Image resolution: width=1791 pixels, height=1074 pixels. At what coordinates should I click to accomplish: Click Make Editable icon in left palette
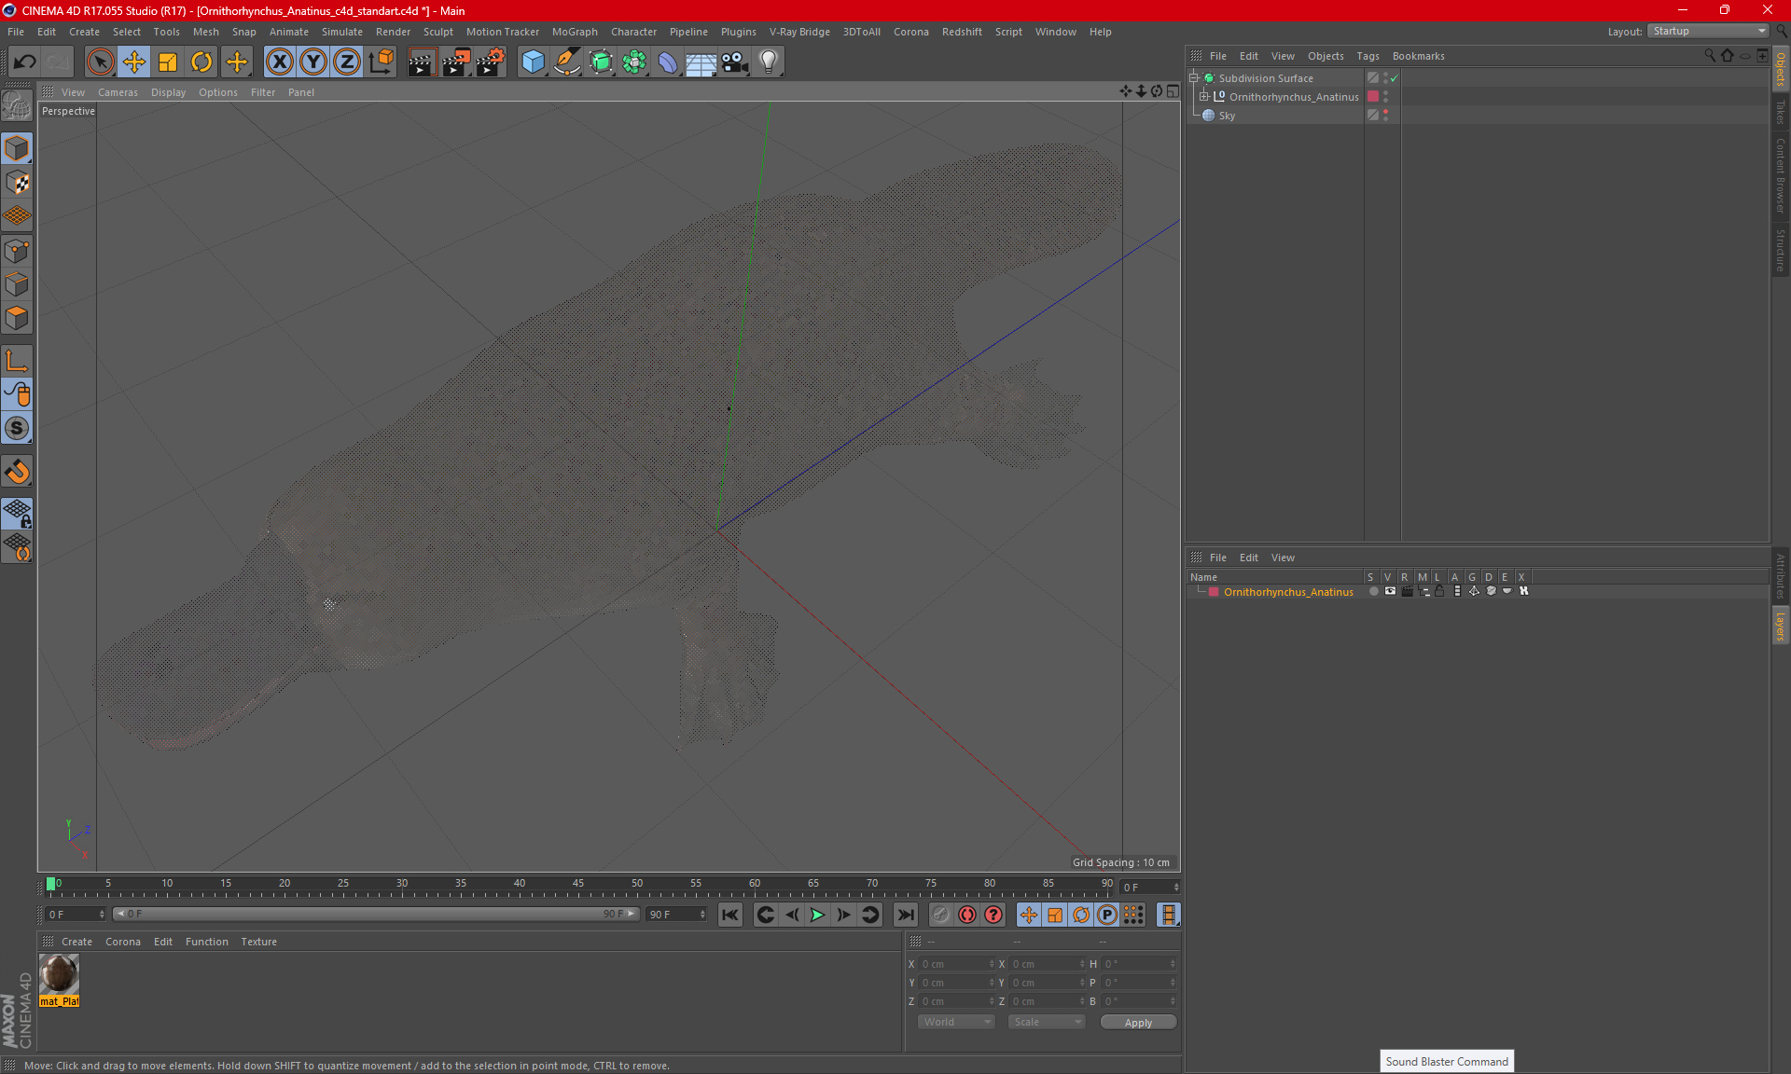(x=17, y=106)
